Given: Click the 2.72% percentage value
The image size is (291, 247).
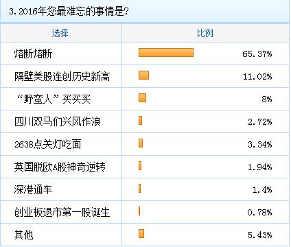Looking at the screenshot, I should pos(260,122).
